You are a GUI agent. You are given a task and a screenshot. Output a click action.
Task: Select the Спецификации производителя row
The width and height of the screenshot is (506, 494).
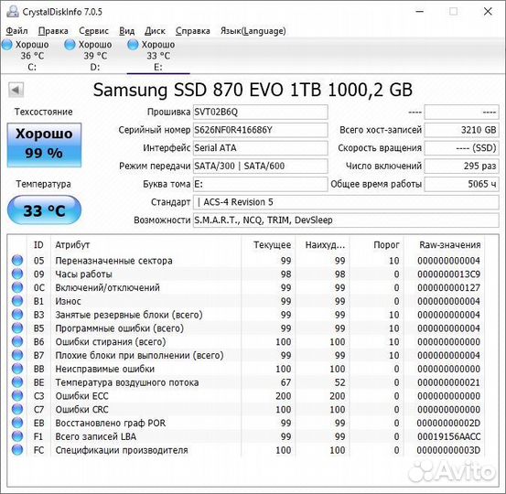click(246, 450)
